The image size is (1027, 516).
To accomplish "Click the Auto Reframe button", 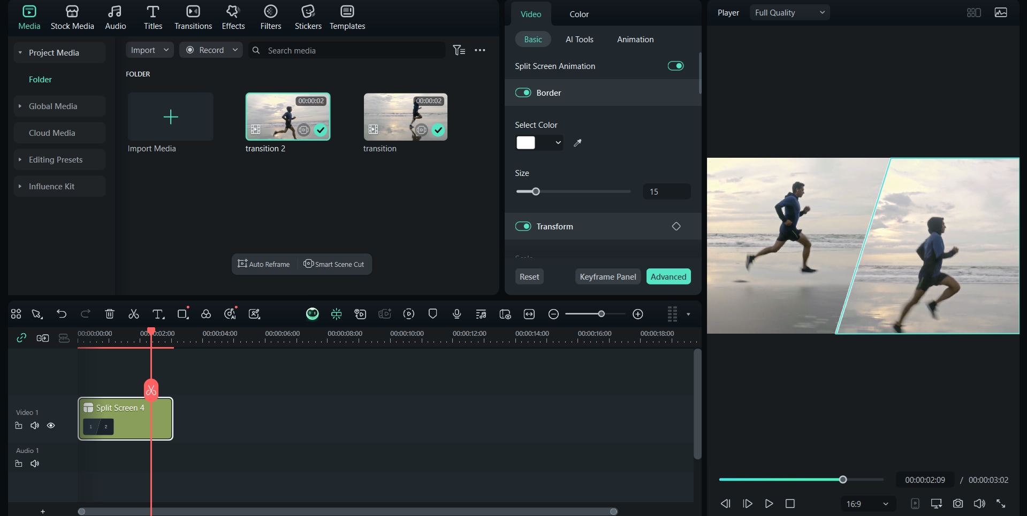I will (x=264, y=264).
